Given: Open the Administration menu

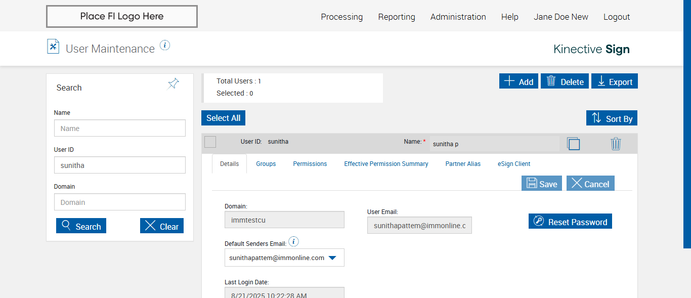Looking at the screenshot, I should click(x=458, y=17).
